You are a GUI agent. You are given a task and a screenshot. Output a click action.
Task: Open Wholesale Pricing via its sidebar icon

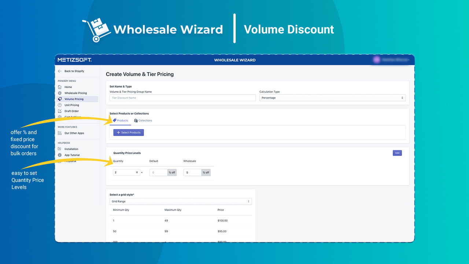coord(60,93)
